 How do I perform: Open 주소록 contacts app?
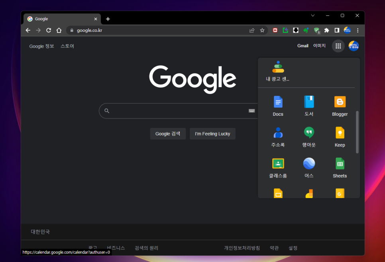pyautogui.click(x=278, y=137)
